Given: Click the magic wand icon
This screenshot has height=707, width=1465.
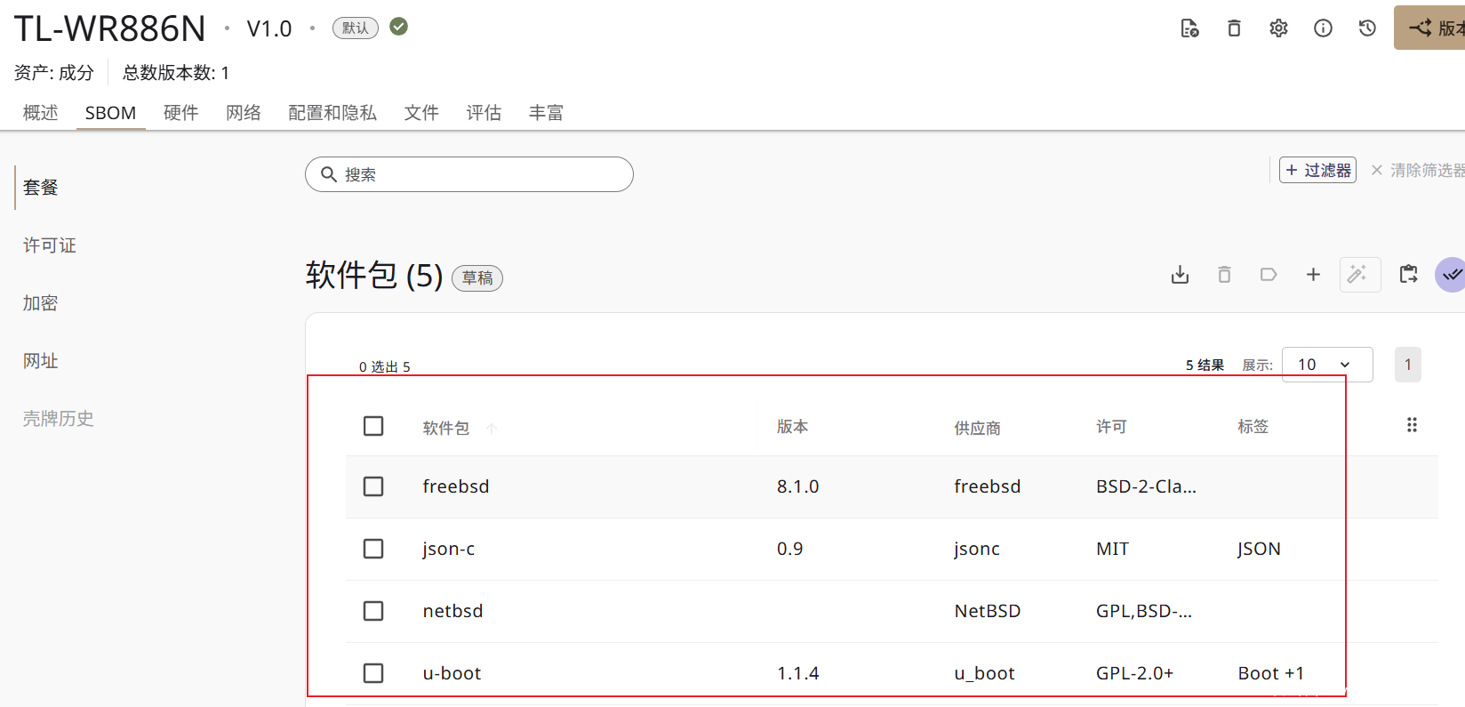Looking at the screenshot, I should (x=1359, y=275).
